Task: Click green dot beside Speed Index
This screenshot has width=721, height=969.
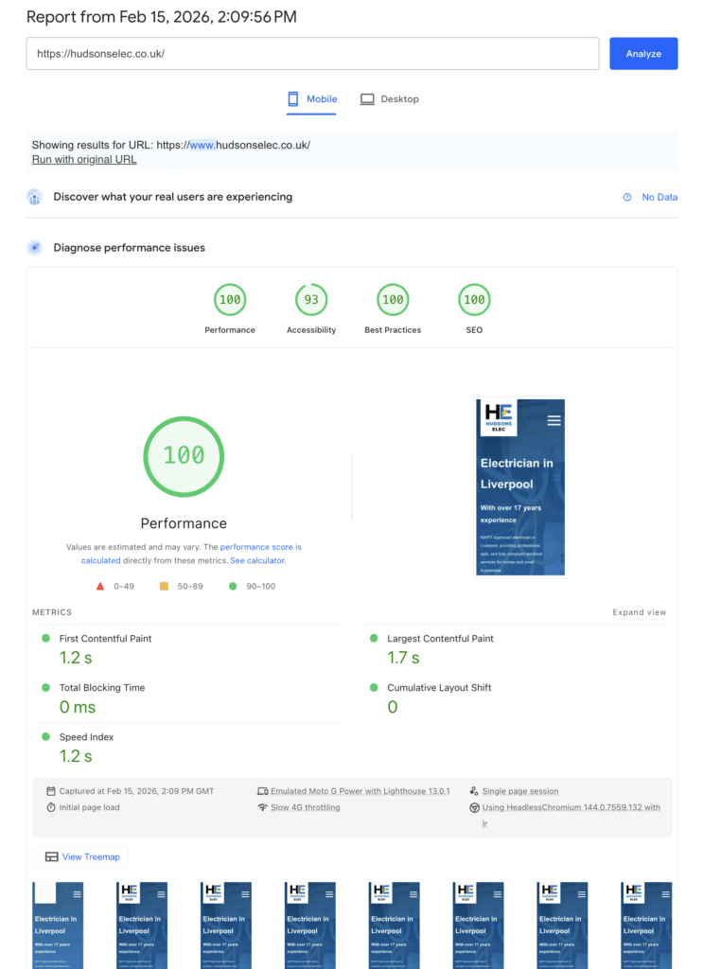Action: click(45, 736)
